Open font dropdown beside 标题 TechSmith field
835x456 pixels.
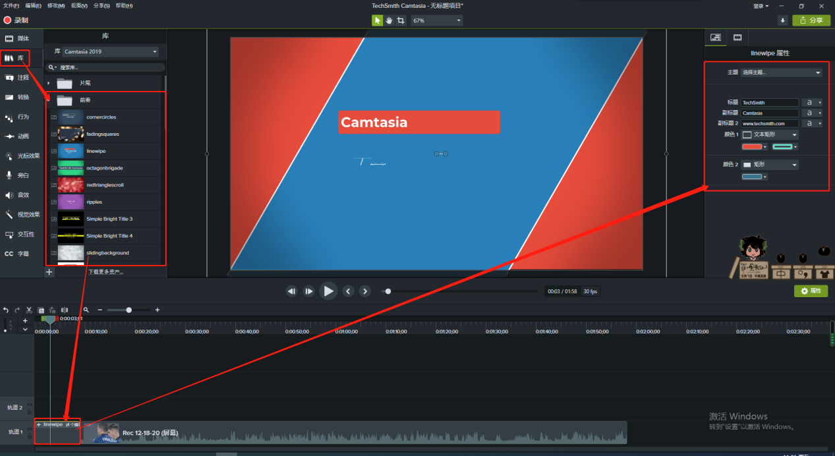[x=811, y=103]
